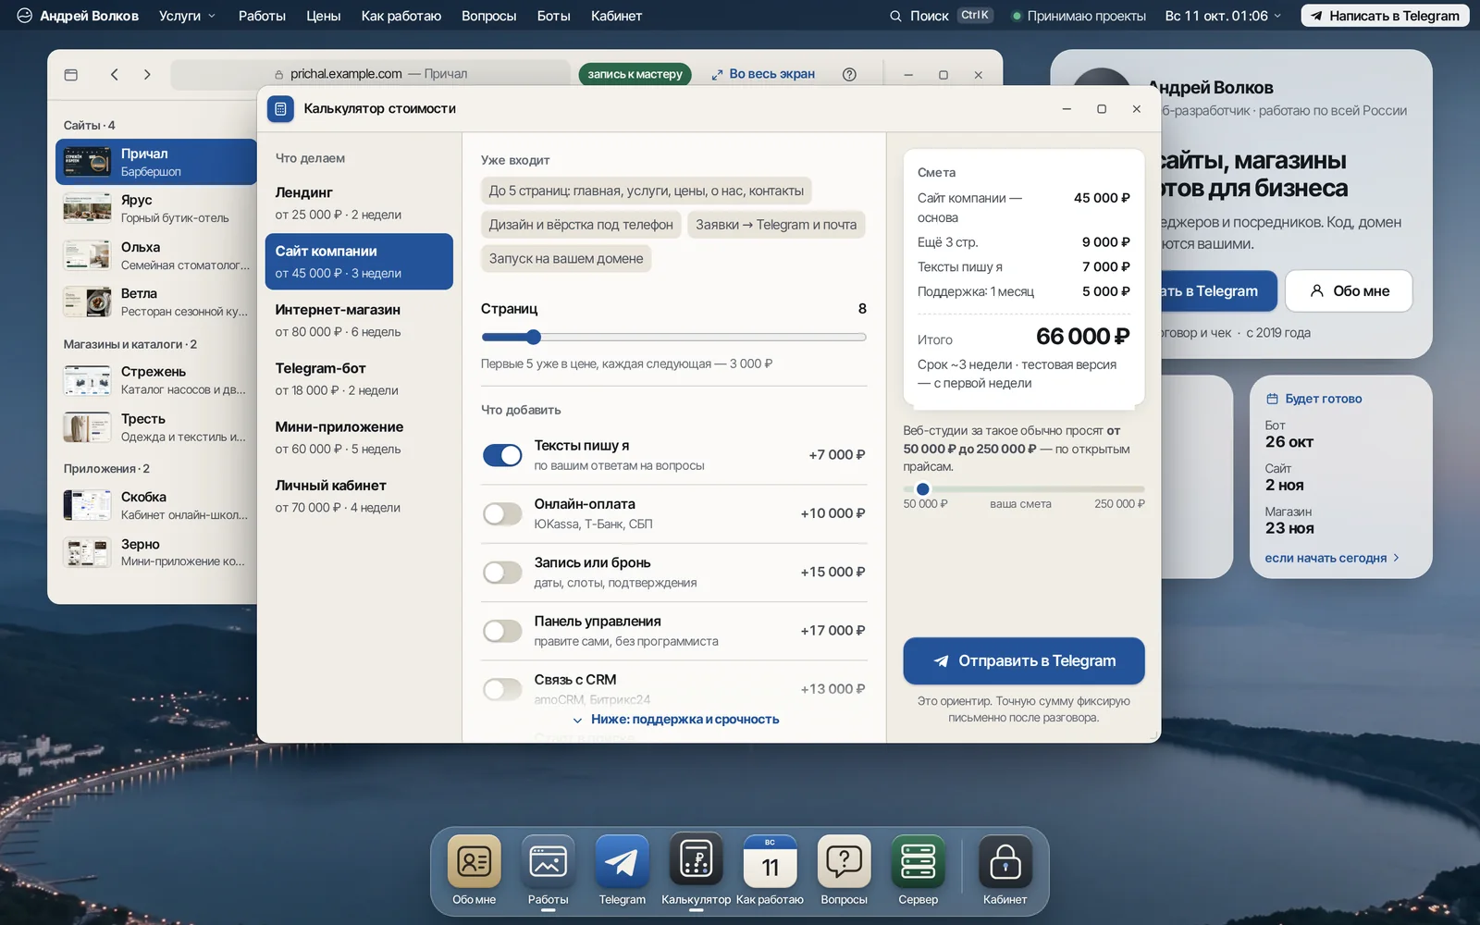Click the Во весь экран link
The width and height of the screenshot is (1480, 925).
[x=763, y=74]
